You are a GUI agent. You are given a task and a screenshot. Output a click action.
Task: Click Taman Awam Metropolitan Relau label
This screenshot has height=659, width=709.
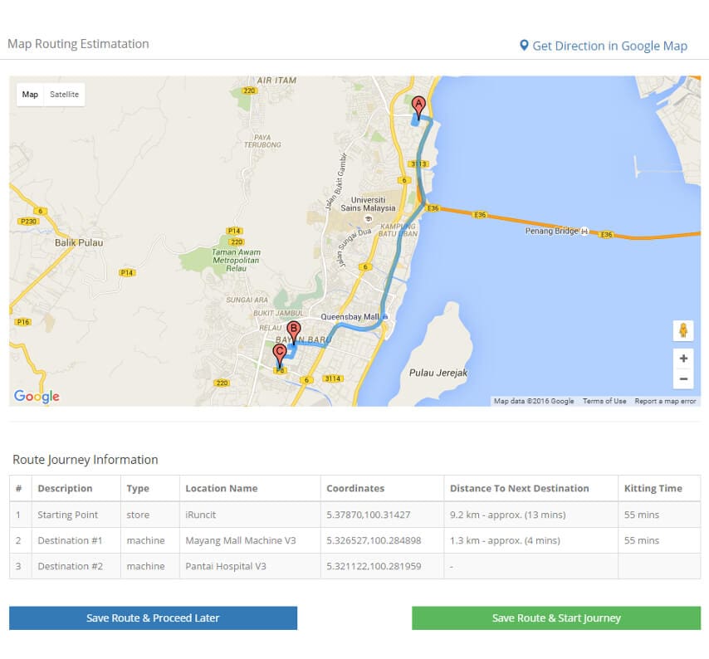[236, 261]
